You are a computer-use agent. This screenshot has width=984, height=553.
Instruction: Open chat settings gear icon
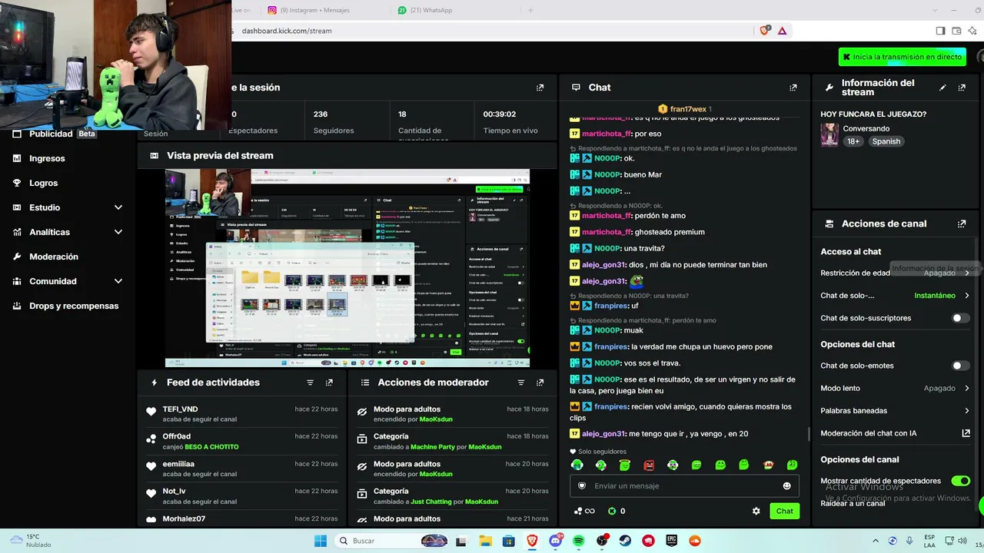coord(756,511)
